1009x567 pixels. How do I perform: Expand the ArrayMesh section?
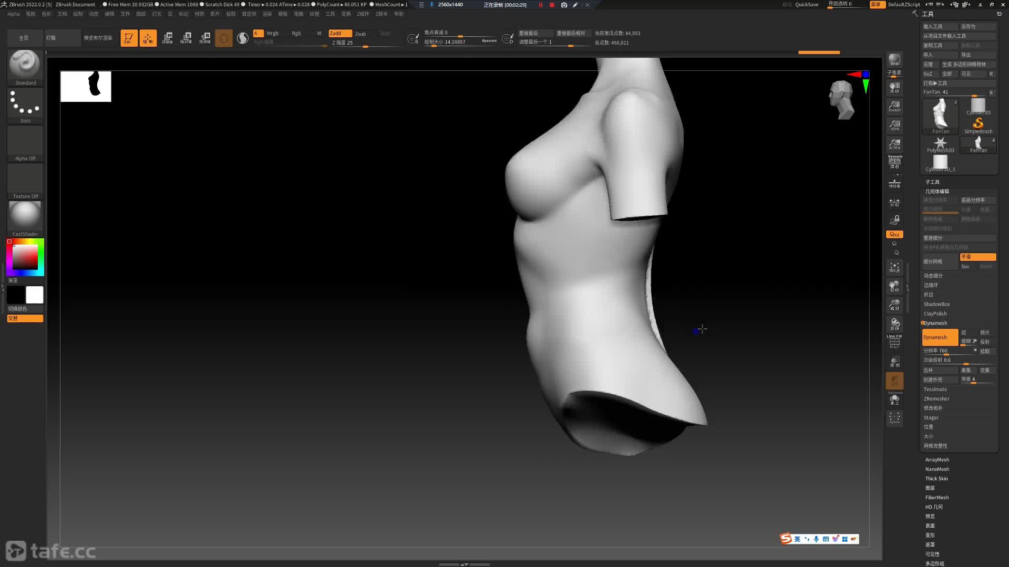pos(937,460)
